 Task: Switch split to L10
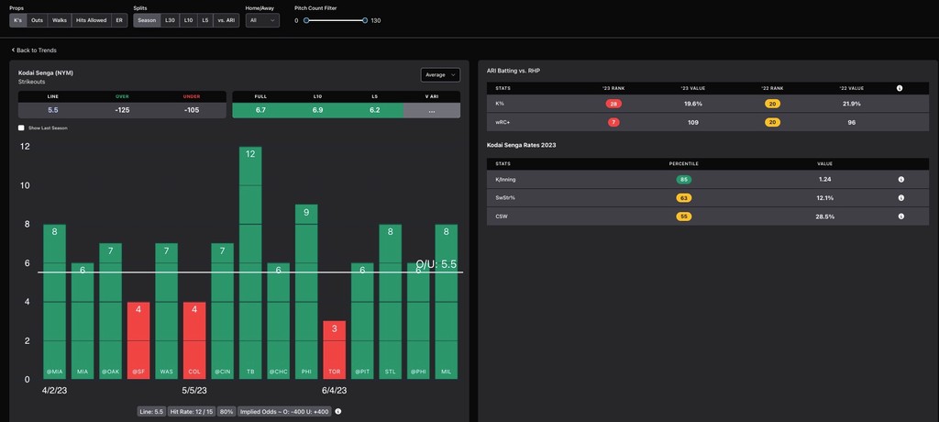(x=189, y=20)
